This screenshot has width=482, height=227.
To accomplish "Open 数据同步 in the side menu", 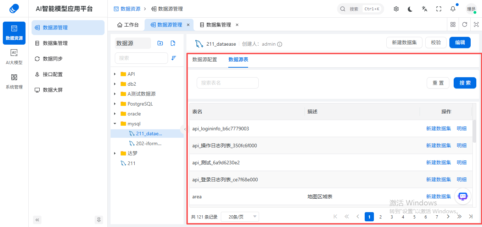I will (x=68, y=59).
